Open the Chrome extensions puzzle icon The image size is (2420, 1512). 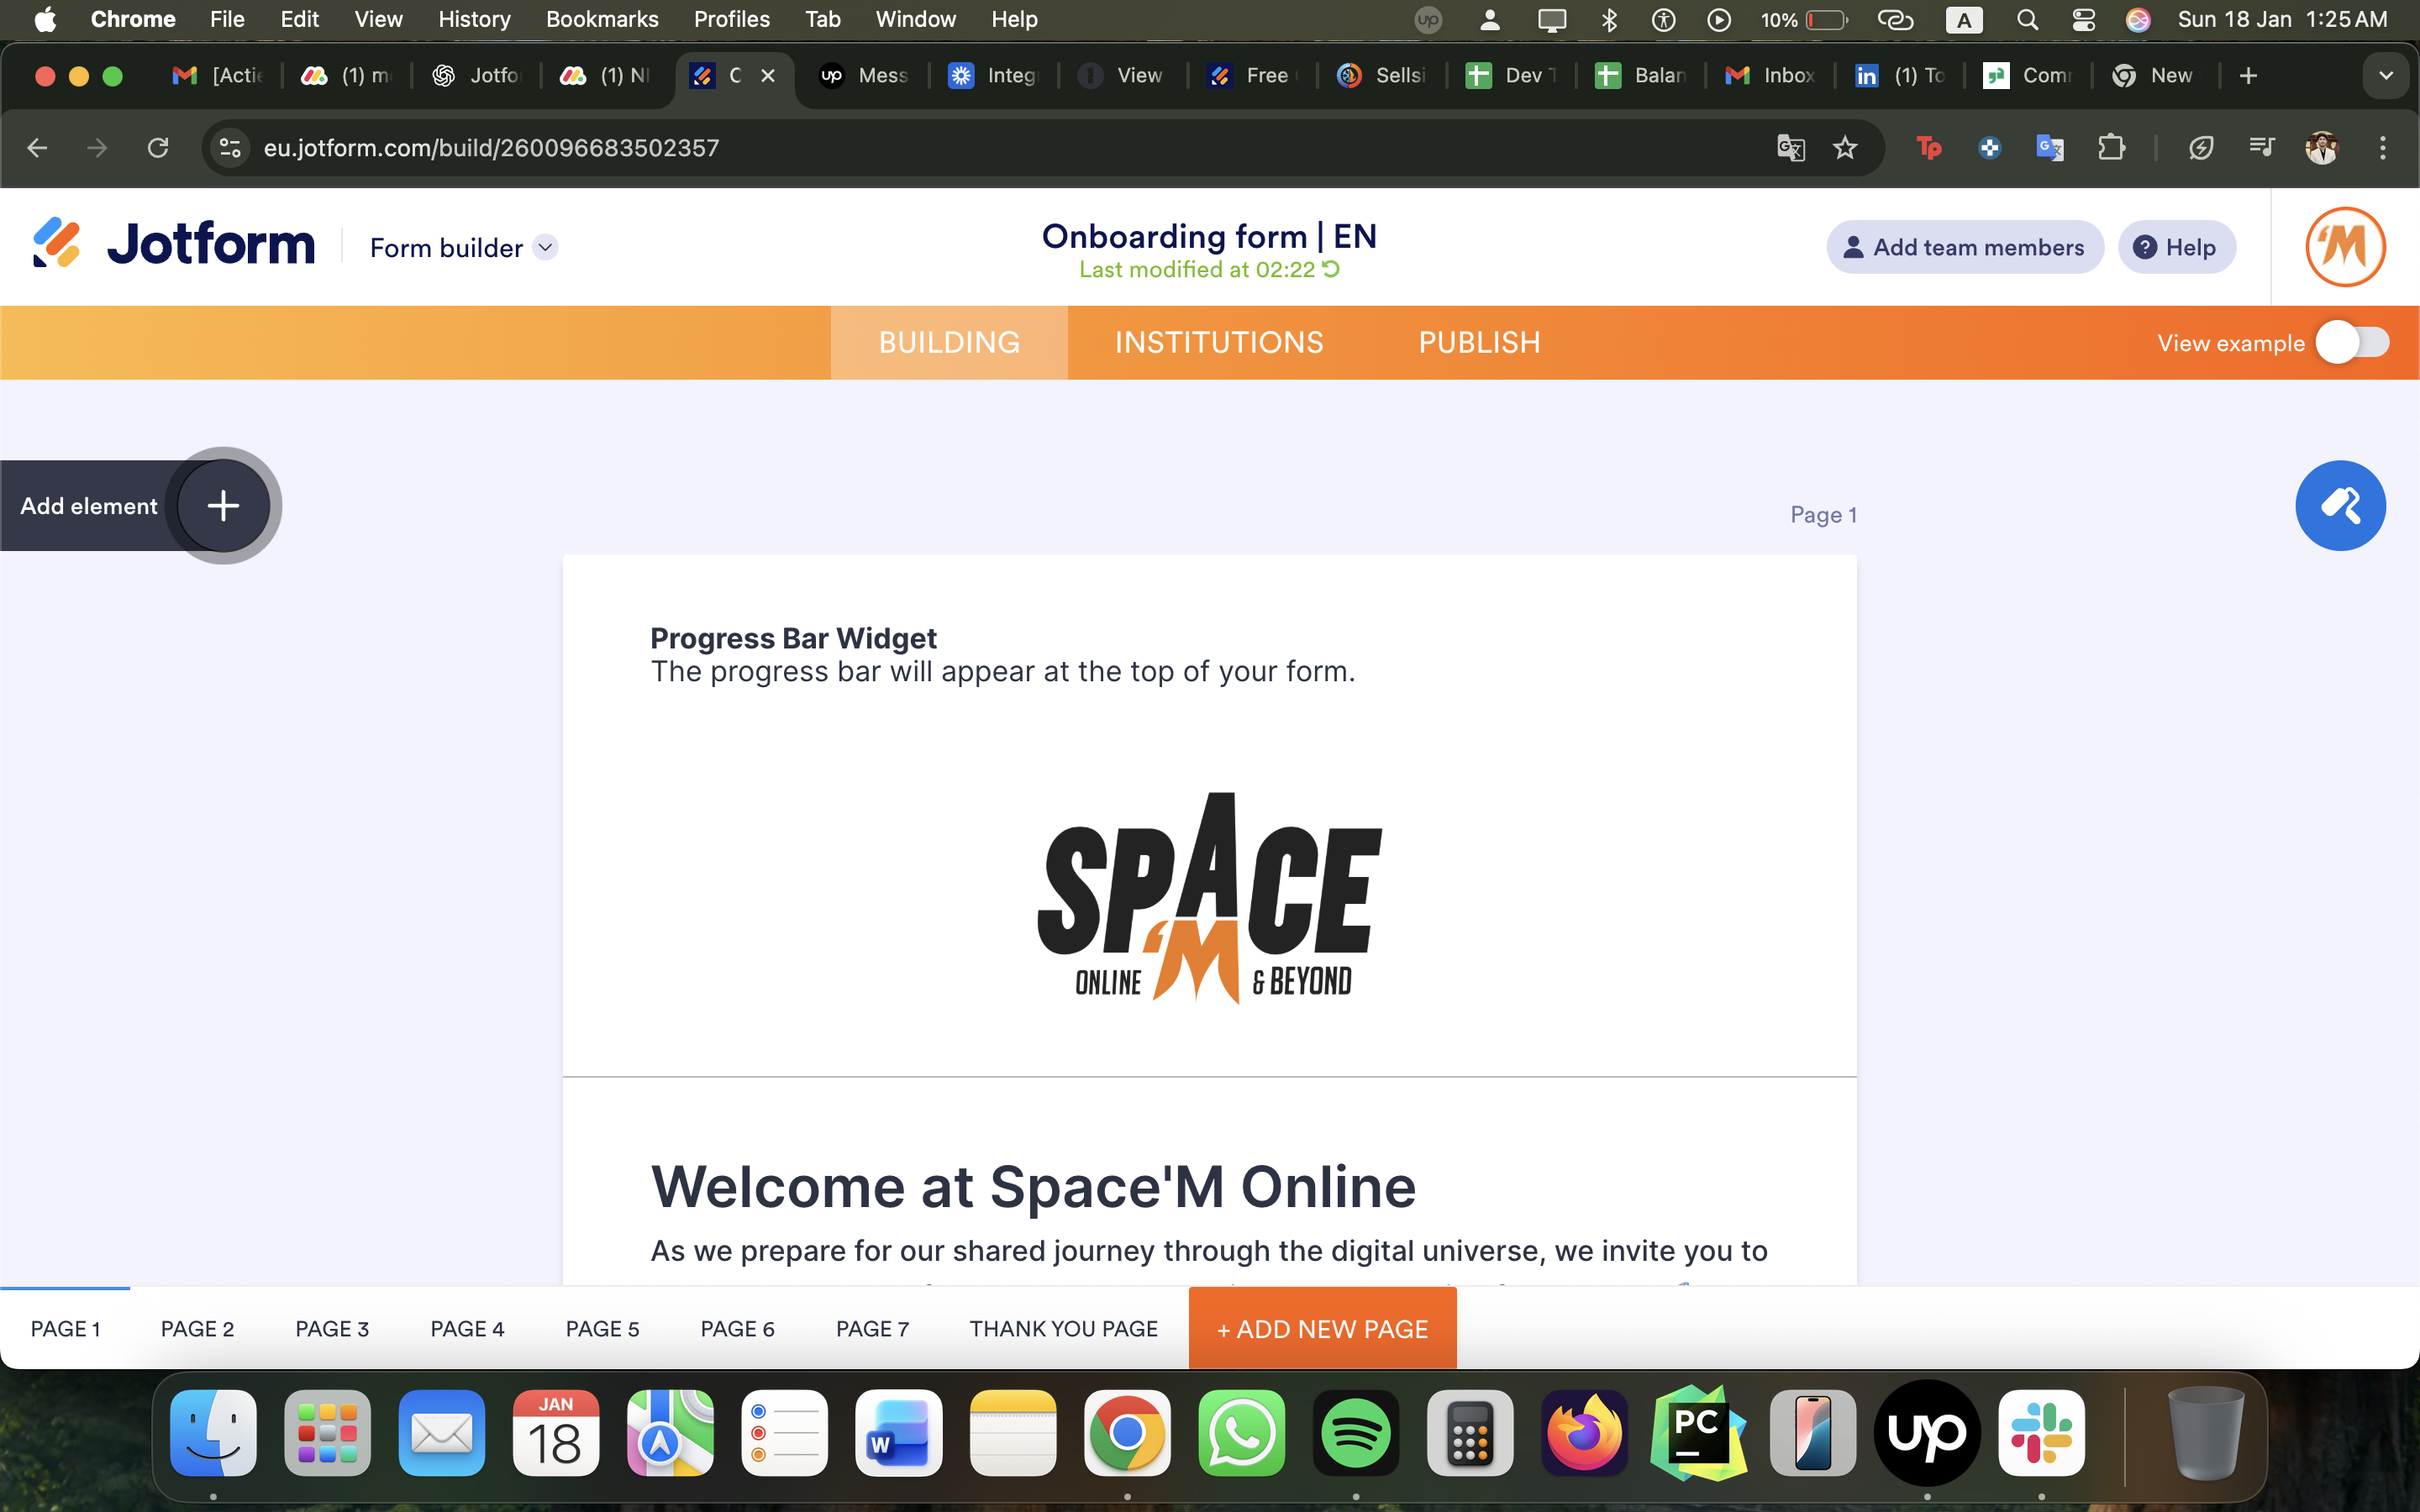[x=2114, y=147]
